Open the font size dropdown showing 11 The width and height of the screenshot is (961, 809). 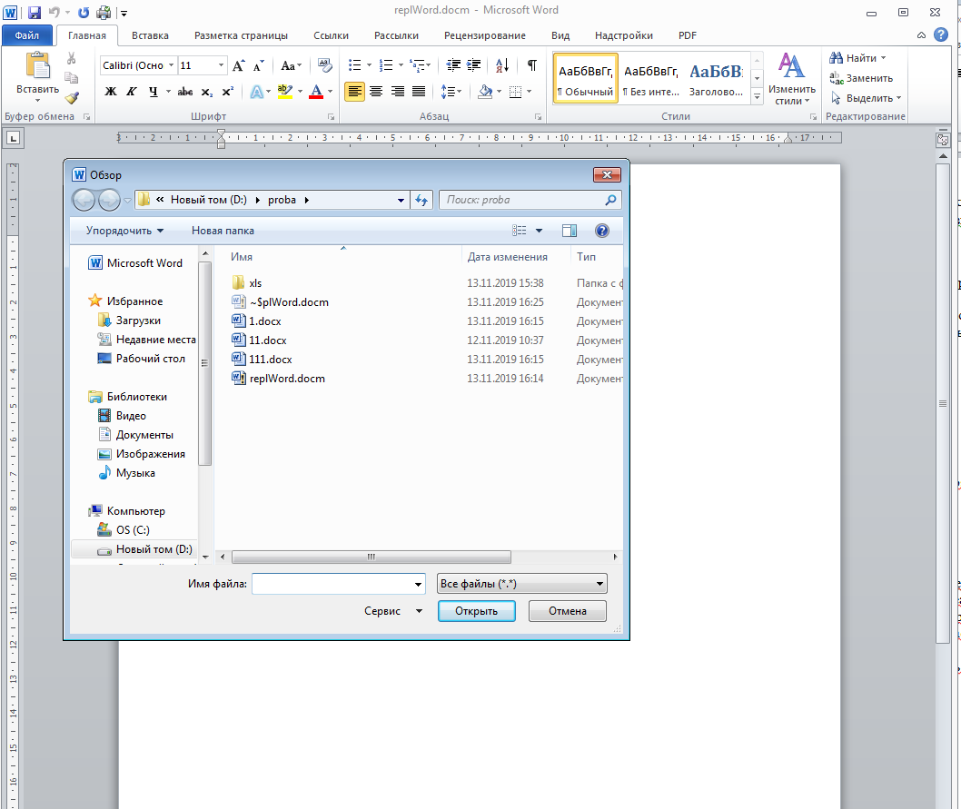(x=221, y=65)
